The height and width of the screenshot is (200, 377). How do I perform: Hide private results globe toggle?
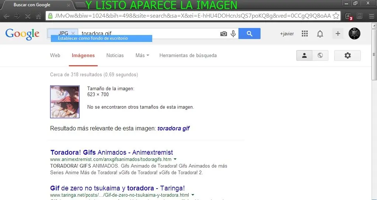320,56
